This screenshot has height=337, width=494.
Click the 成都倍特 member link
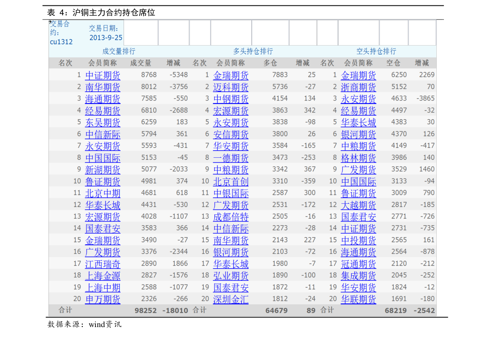point(231,217)
